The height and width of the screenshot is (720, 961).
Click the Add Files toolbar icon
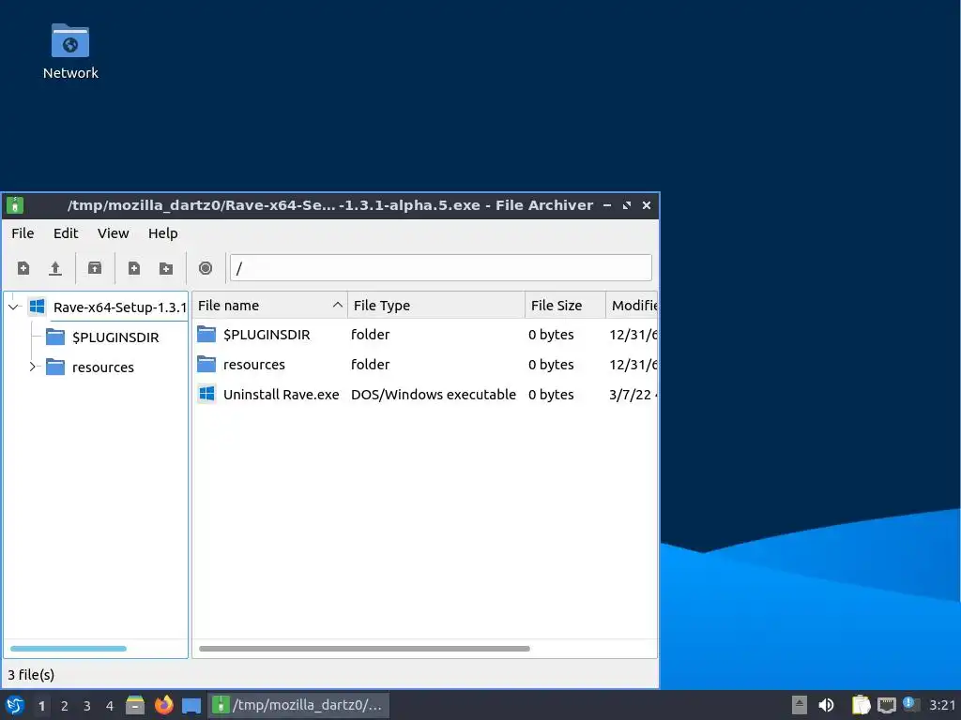(x=133, y=268)
